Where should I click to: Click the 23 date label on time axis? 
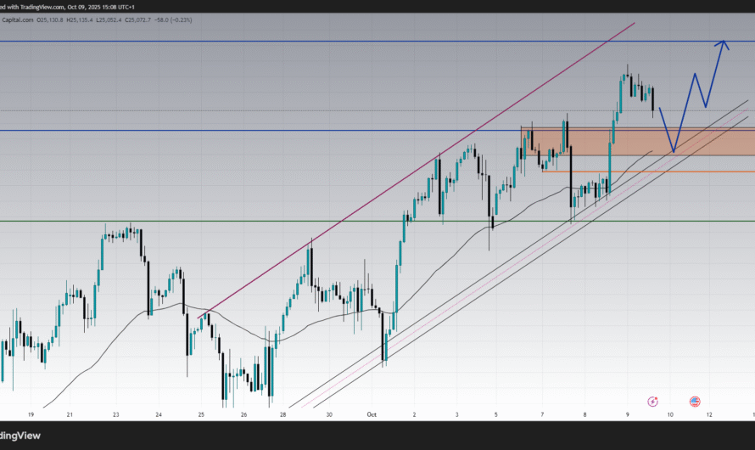tap(116, 415)
